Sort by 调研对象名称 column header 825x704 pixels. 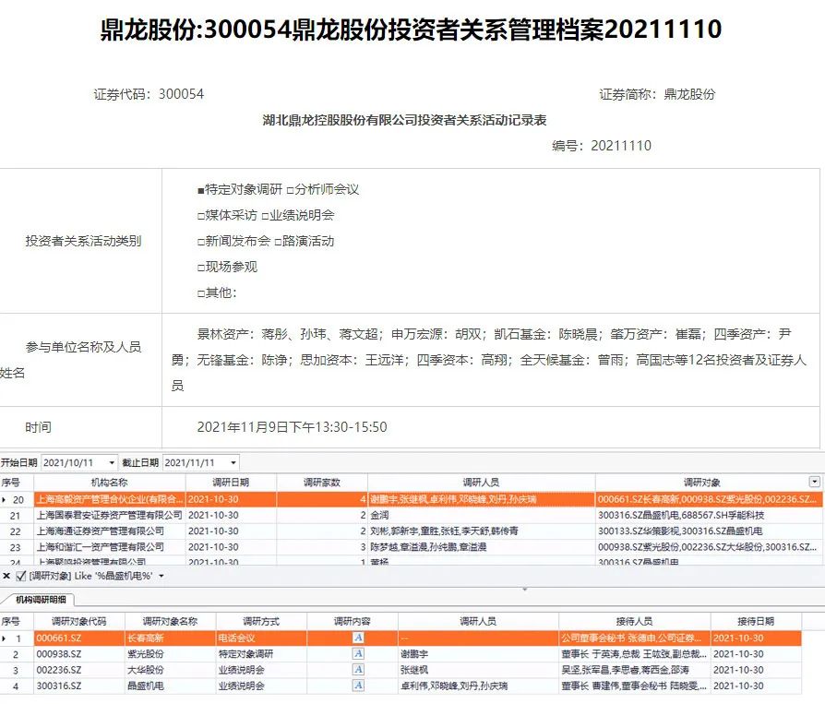point(170,621)
